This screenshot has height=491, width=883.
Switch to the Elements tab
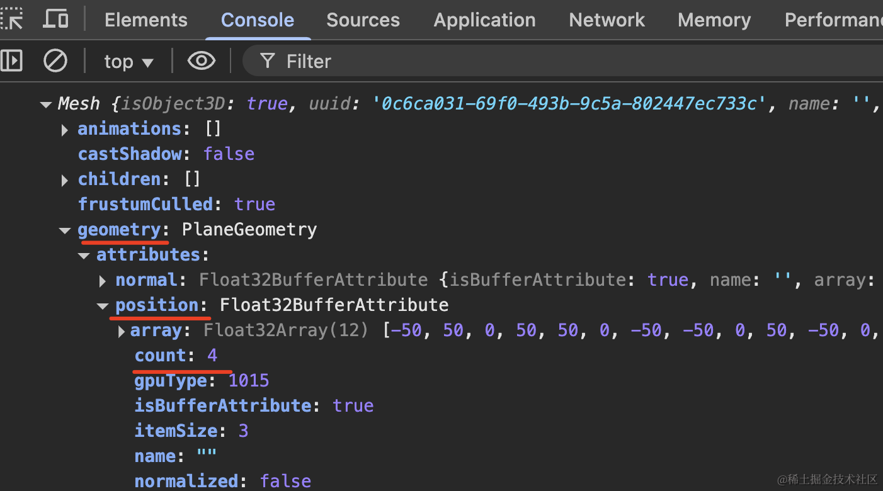click(146, 20)
